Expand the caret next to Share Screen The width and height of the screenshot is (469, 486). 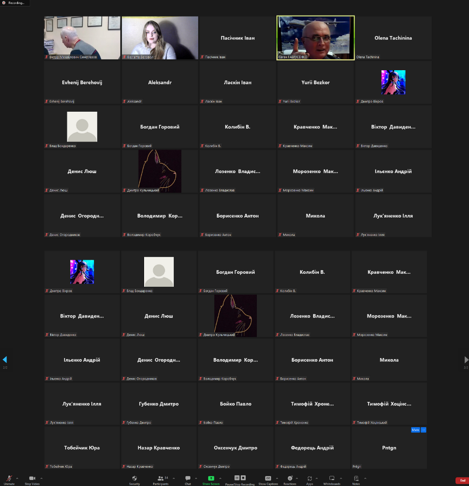(220, 478)
